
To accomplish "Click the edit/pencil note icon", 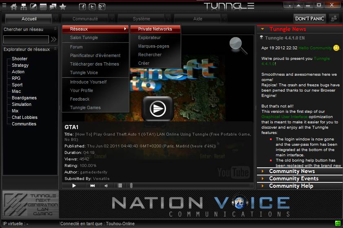I will [33, 7].
